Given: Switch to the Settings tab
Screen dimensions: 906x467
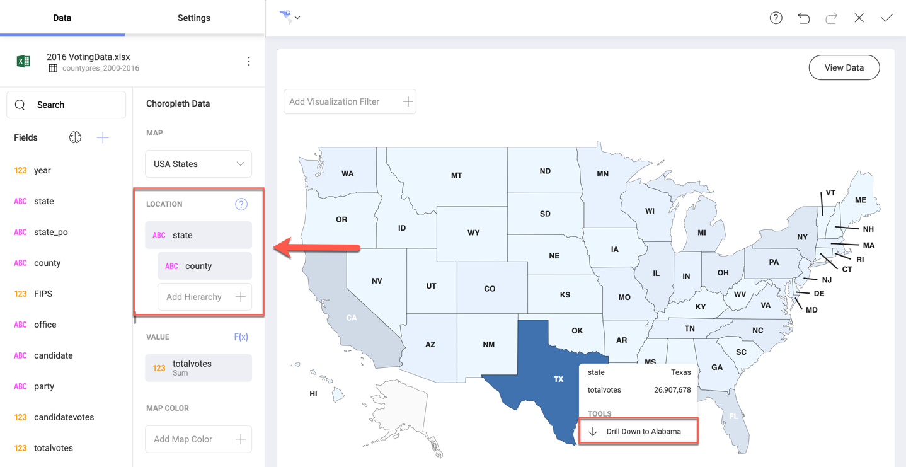Looking at the screenshot, I should 193,18.
